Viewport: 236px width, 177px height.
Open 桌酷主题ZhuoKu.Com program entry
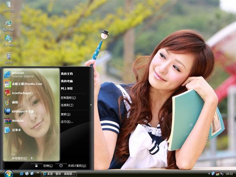[23, 84]
